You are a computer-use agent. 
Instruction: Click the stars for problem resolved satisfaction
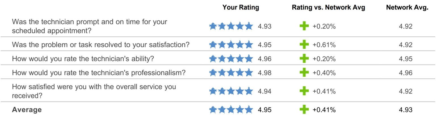231,45
